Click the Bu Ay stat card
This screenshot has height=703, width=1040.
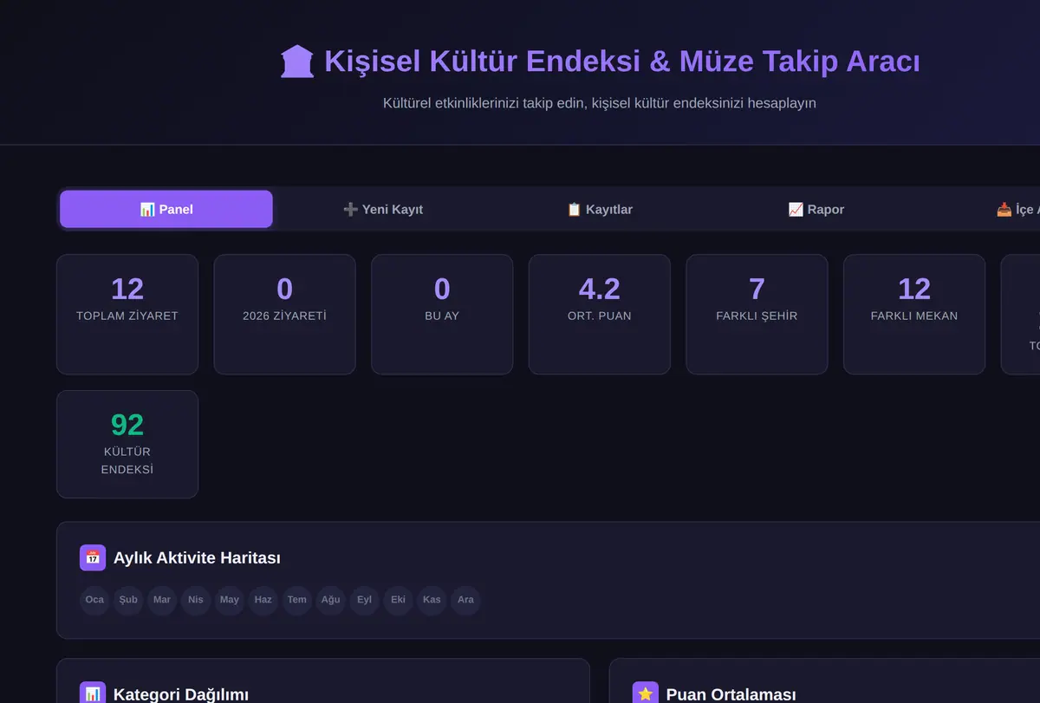[x=442, y=315]
